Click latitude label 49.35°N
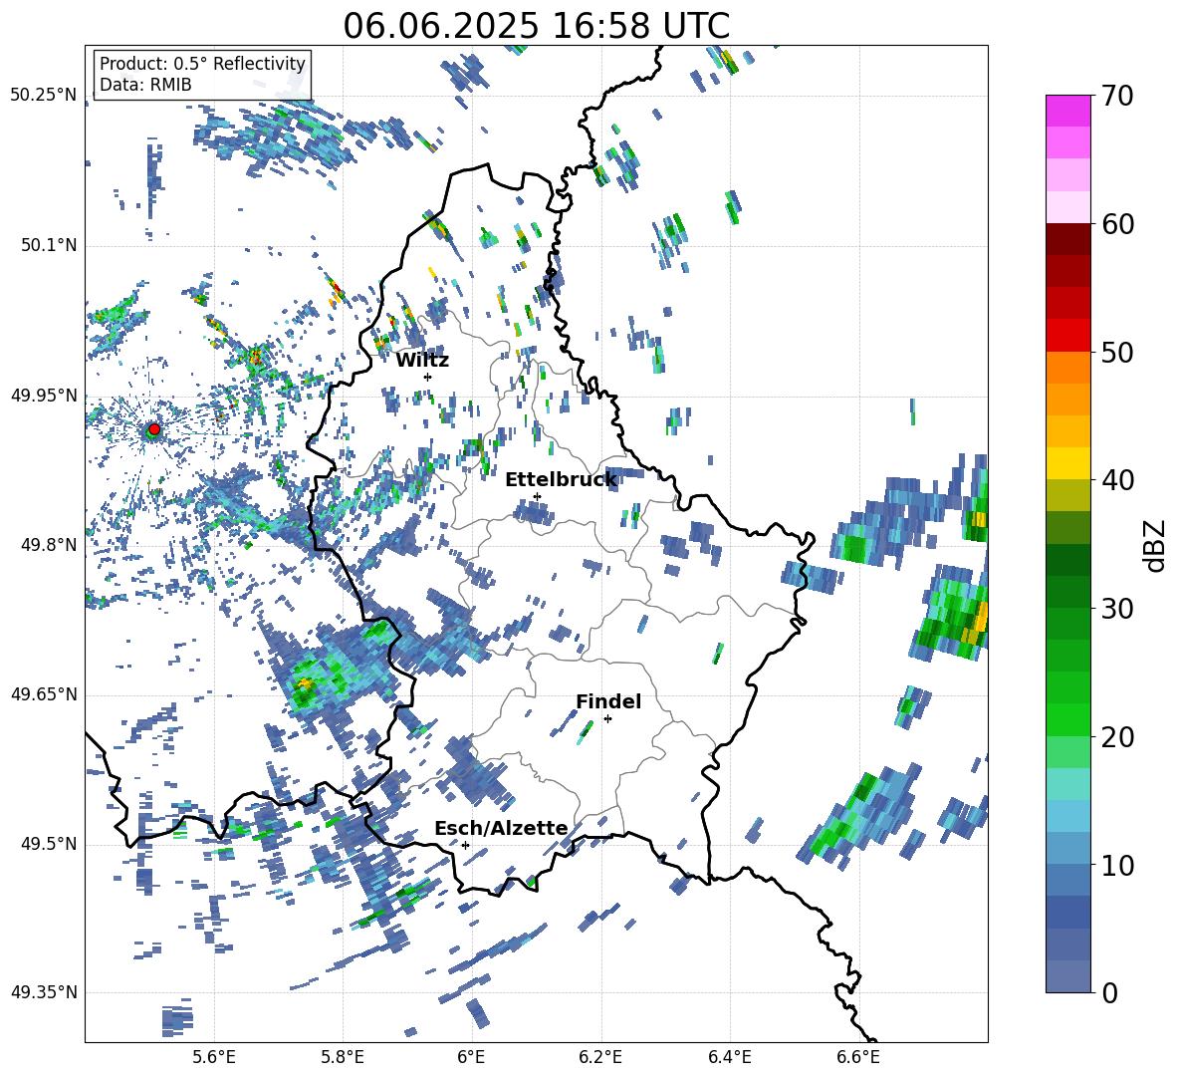The width and height of the screenshot is (1179, 1077). click(x=44, y=992)
